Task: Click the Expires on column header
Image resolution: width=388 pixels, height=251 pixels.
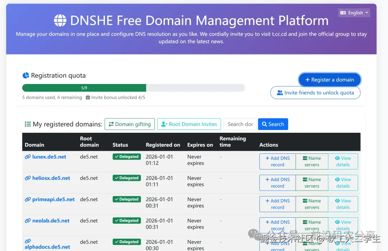Action: pyautogui.click(x=200, y=145)
